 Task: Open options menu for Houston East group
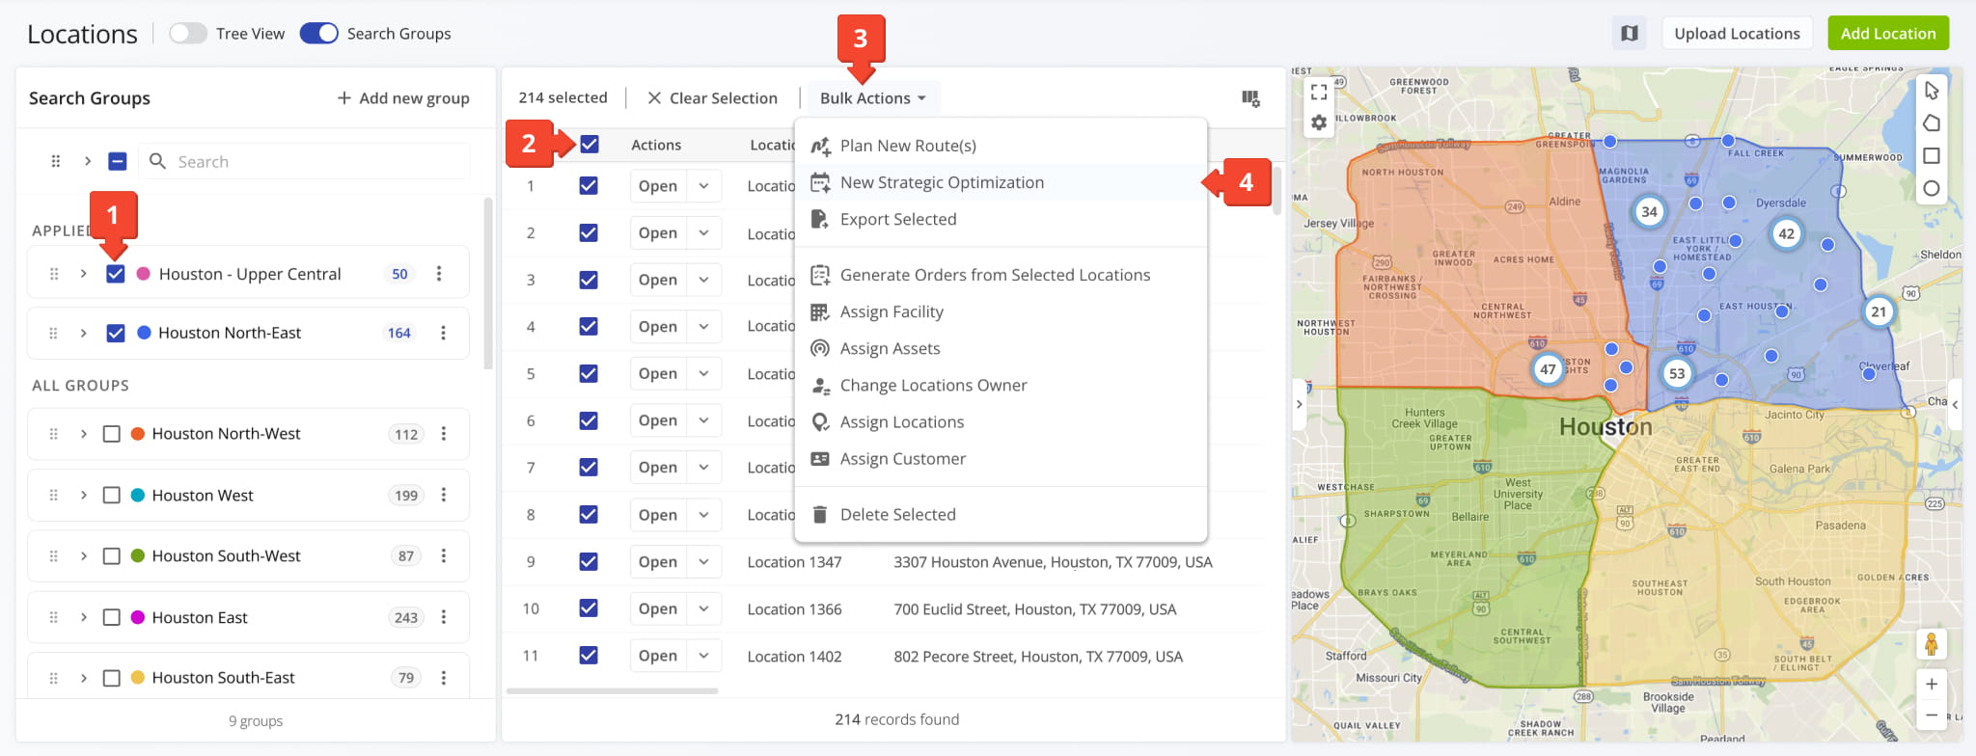444,617
